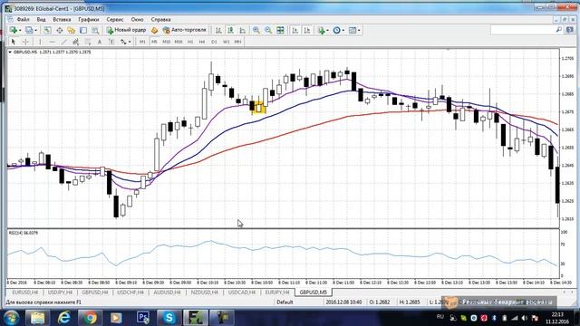Open the Profiles toolbar icon

(29, 30)
